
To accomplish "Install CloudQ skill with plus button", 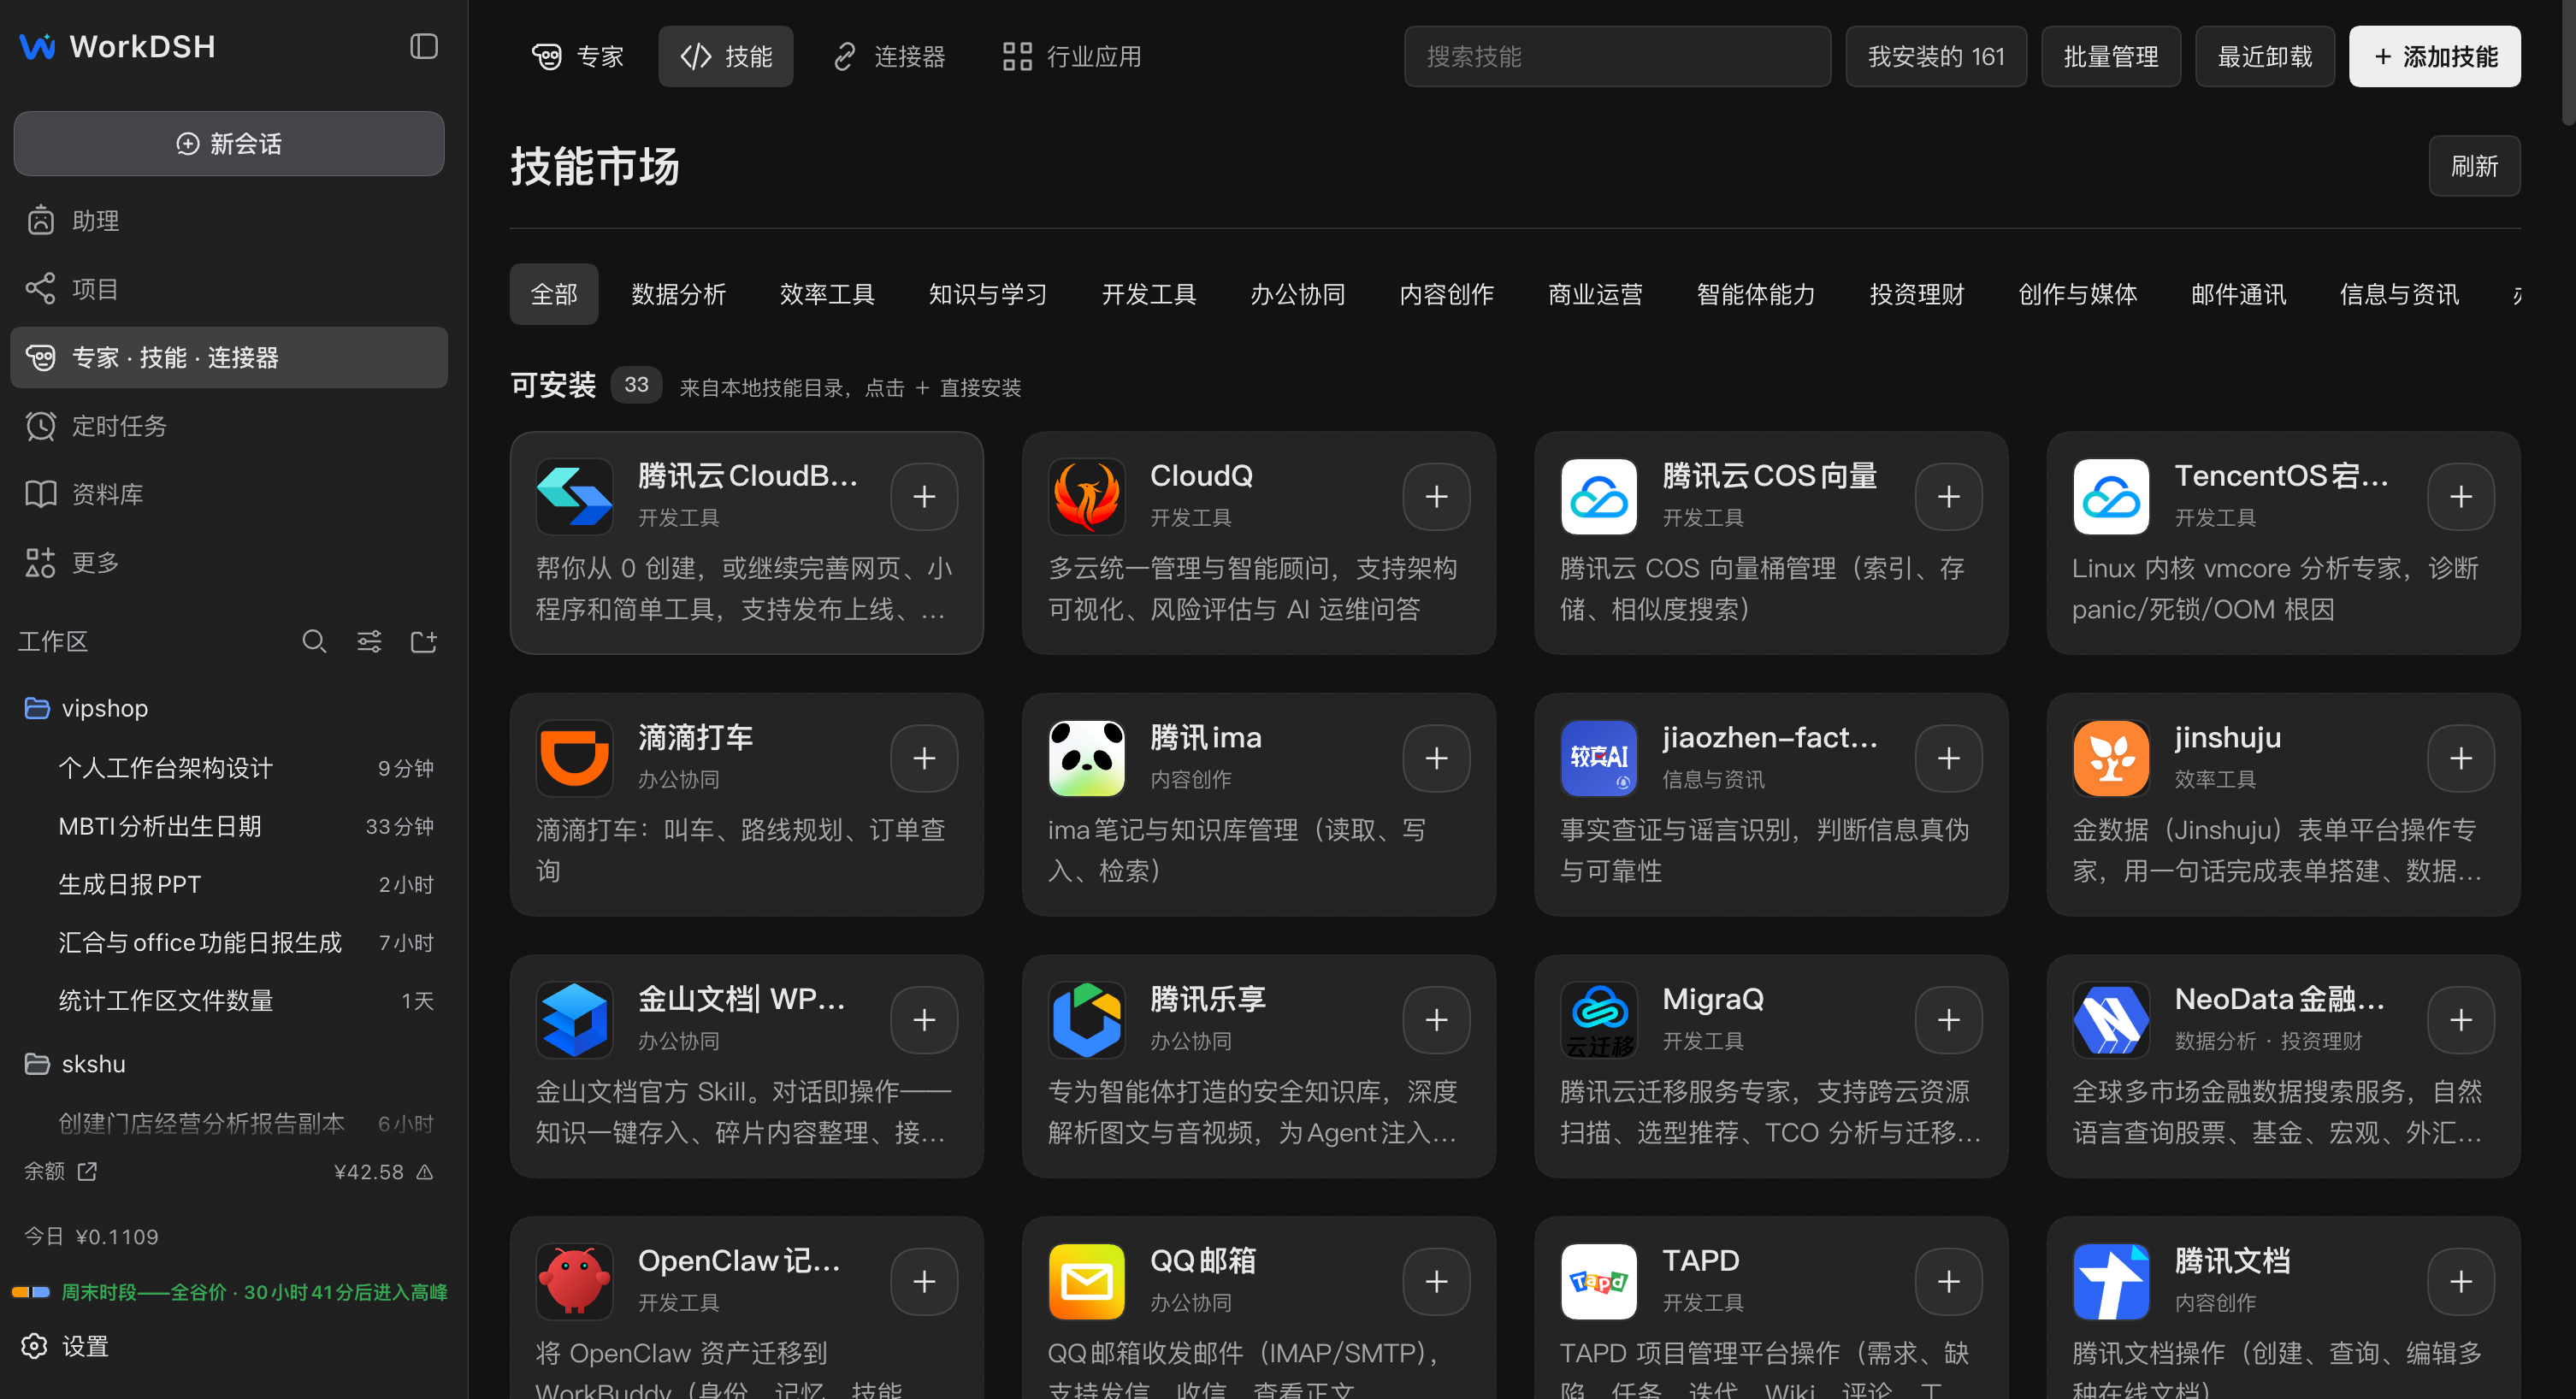I will coord(1436,496).
